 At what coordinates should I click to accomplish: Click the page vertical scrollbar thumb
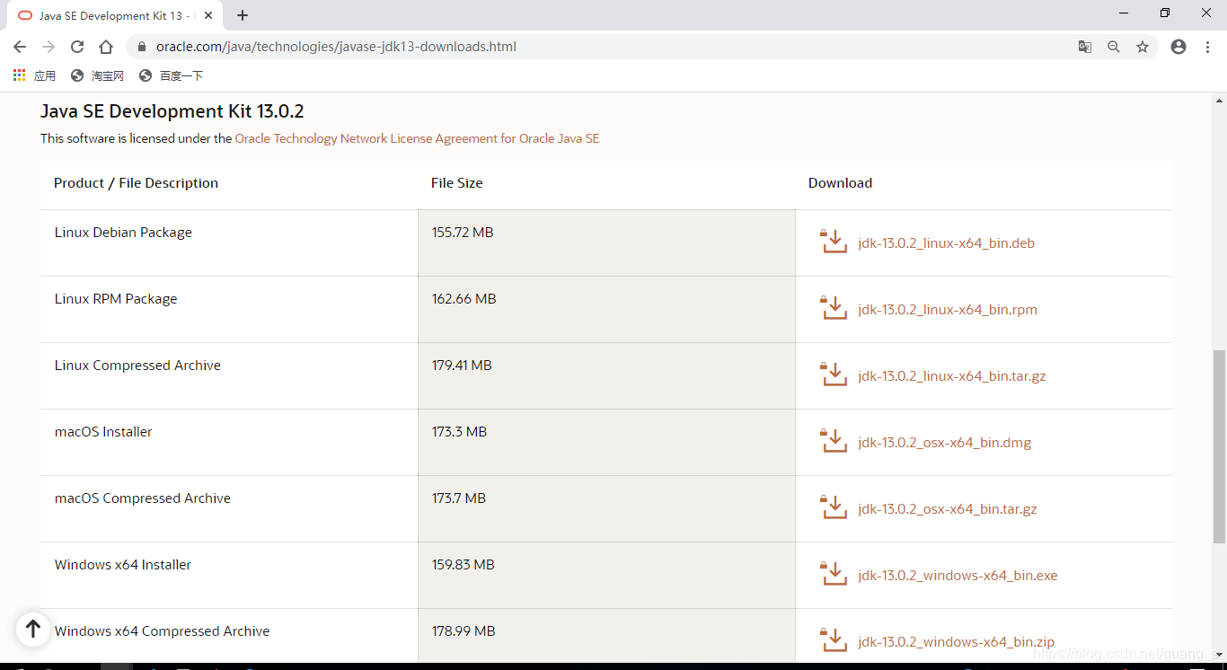point(1219,445)
